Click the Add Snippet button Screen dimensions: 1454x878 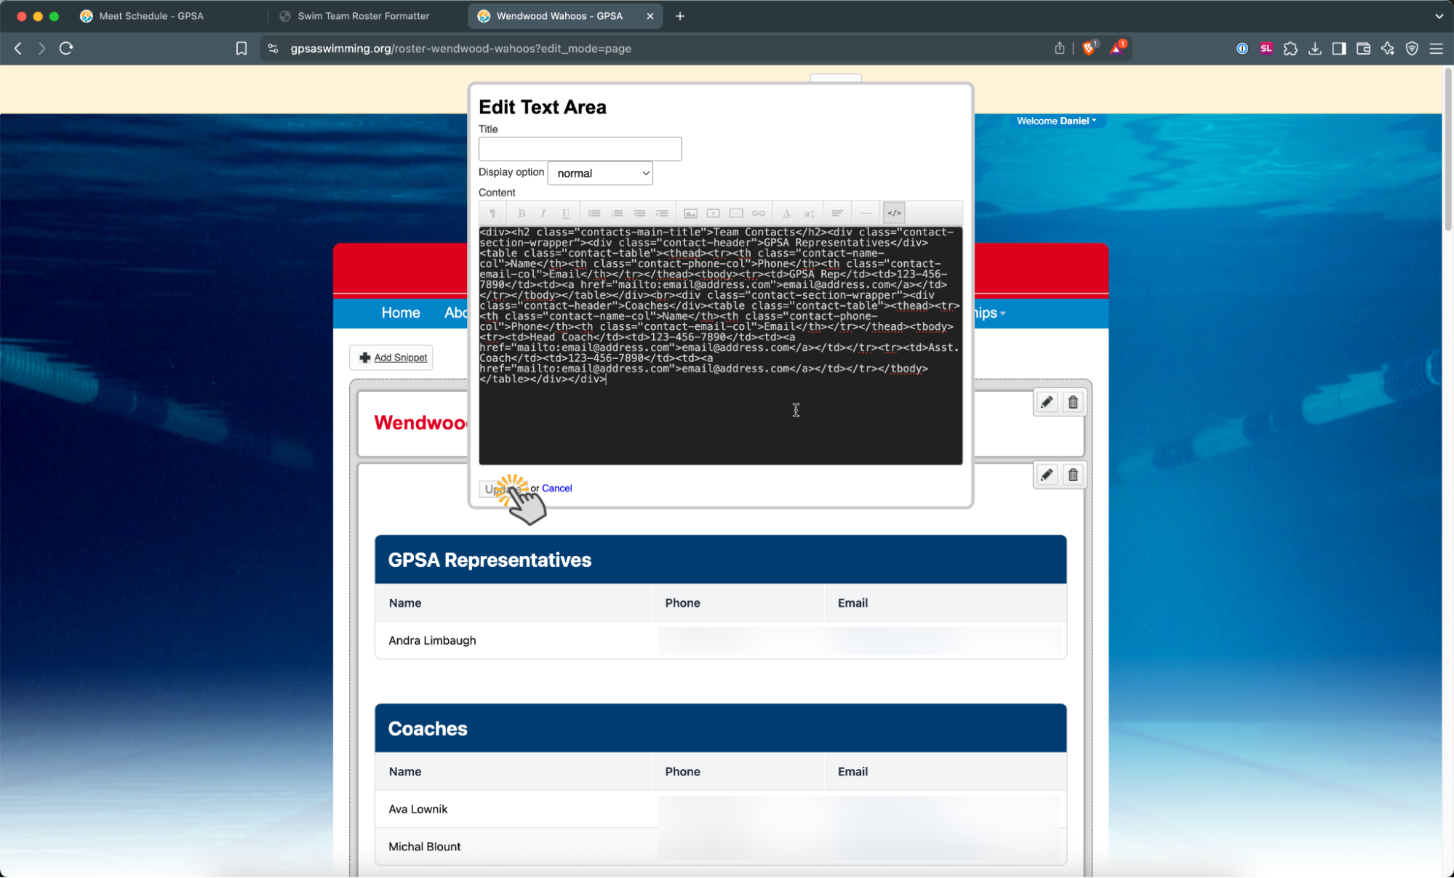coord(392,357)
